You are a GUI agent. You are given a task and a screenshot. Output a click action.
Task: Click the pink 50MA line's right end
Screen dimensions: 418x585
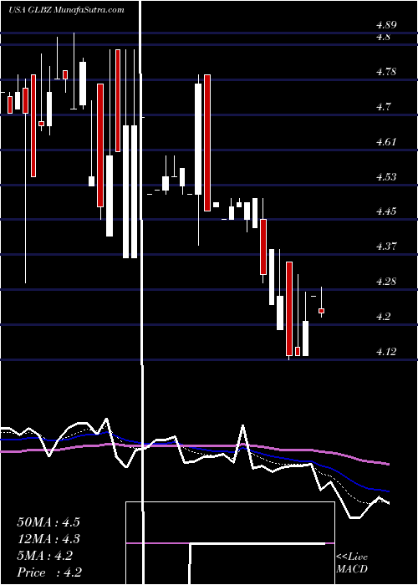[x=389, y=464]
